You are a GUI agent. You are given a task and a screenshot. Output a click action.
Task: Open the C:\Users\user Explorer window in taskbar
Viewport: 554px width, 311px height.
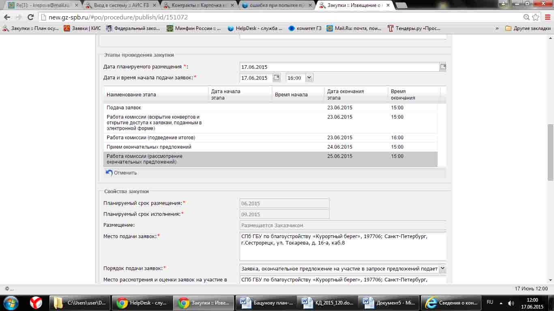[x=79, y=302]
